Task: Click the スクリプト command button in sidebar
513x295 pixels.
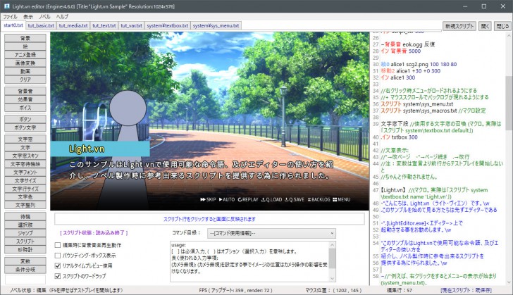Action: click(x=25, y=241)
